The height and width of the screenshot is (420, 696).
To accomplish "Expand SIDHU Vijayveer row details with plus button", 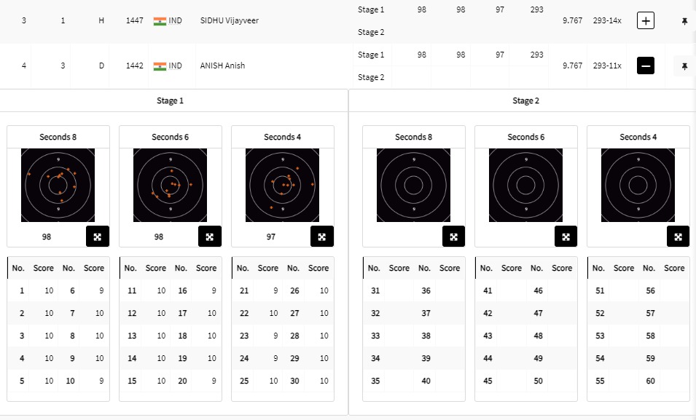I will pos(645,21).
